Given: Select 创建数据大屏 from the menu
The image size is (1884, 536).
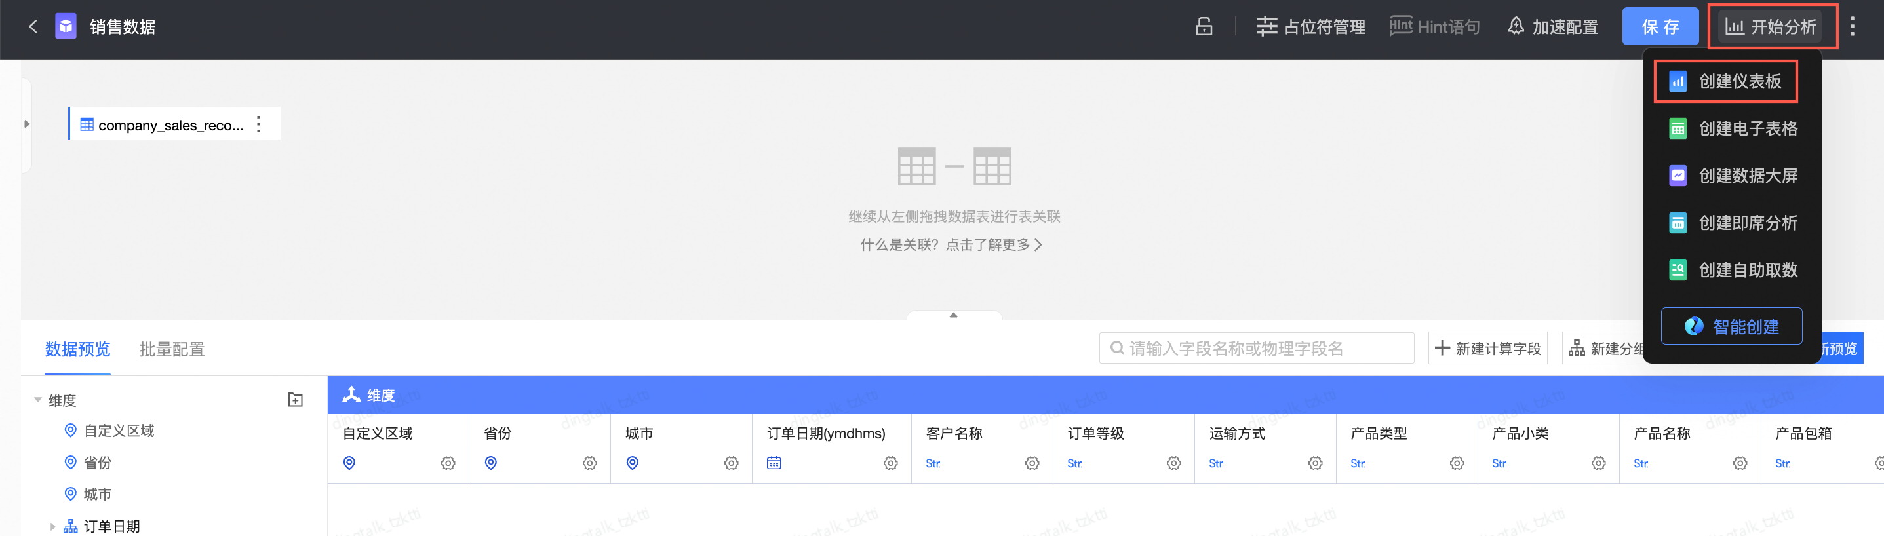Looking at the screenshot, I should click(x=1733, y=176).
